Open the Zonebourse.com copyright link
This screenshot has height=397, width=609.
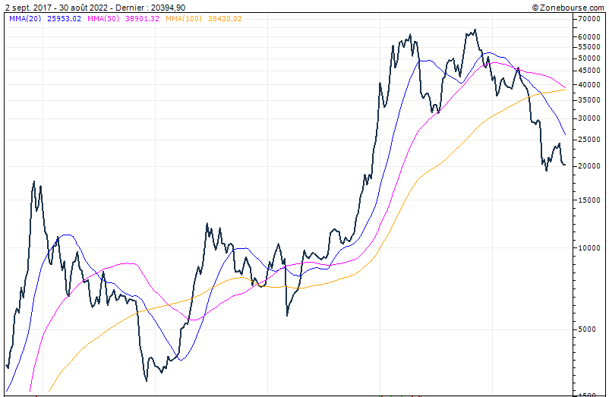pyautogui.click(x=568, y=7)
